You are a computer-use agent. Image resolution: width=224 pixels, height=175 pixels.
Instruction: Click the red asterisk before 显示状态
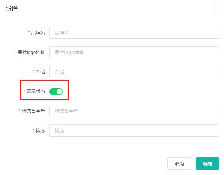24,91
